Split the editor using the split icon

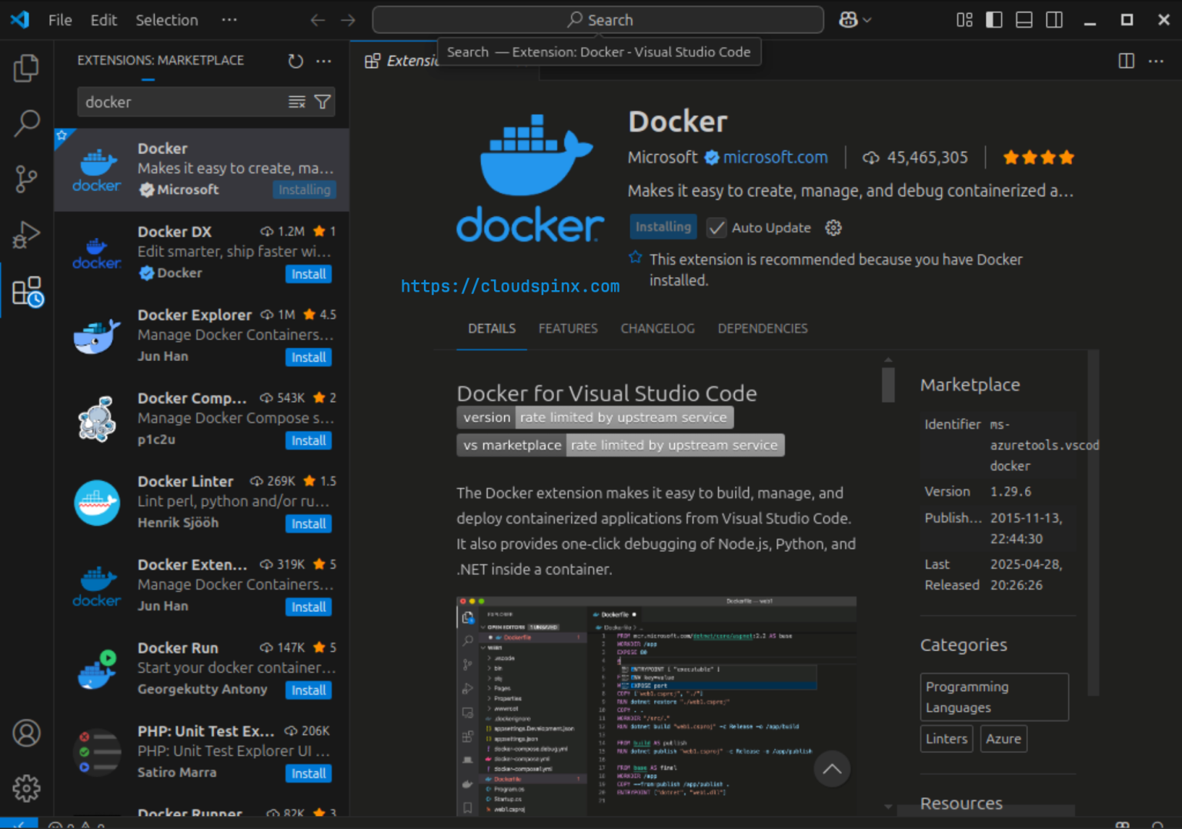click(1126, 60)
